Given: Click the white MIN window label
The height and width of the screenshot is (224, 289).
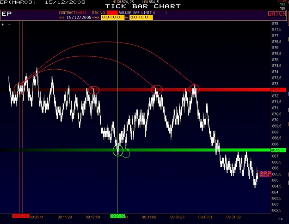Looking at the screenshot, I should [282, 8].
